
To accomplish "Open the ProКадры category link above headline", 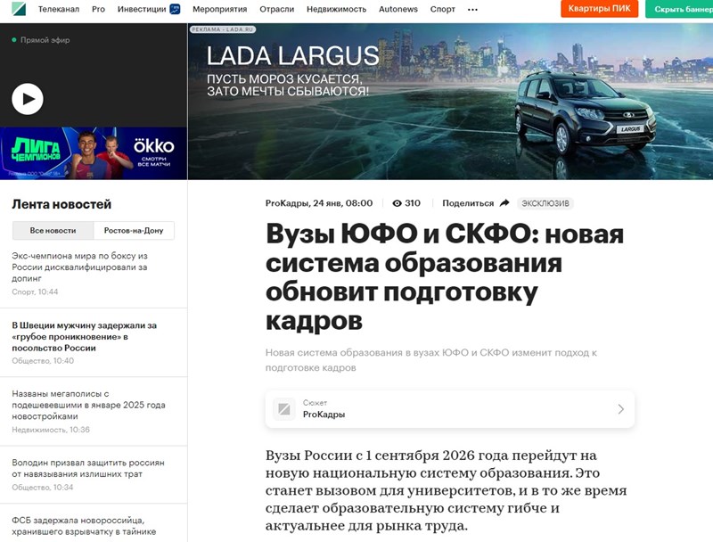I will (286, 203).
